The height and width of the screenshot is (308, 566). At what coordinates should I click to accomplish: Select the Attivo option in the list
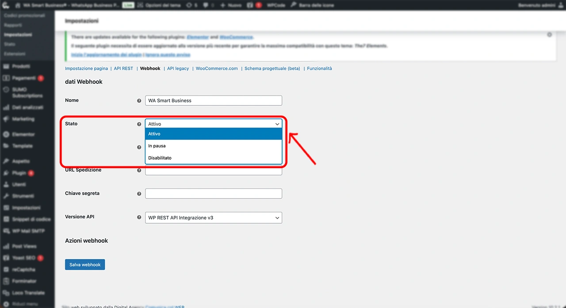pos(213,134)
